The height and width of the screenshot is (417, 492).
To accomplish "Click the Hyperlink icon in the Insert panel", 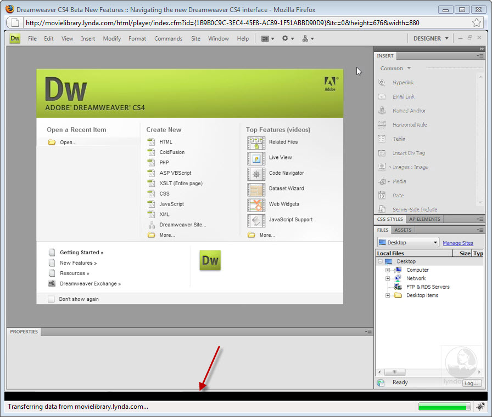I will coord(382,82).
